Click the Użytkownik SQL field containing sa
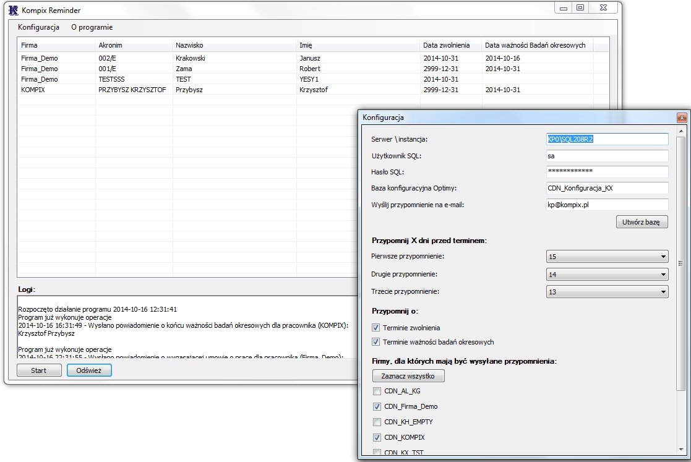Screen dimensions: 691x462 (x=607, y=156)
